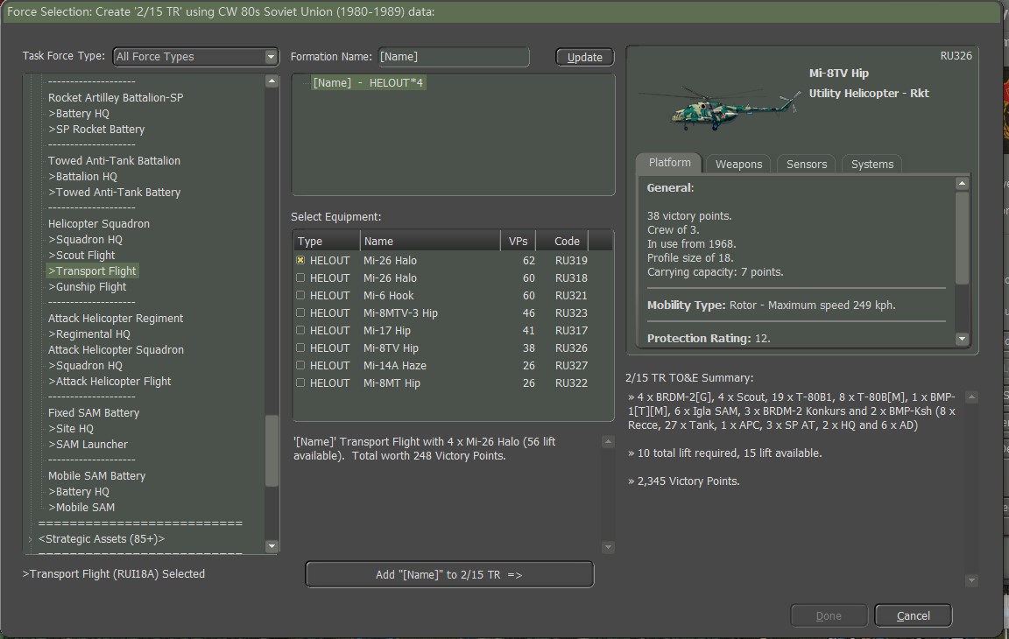Select >Towed Anti-Tank Battery item
Image resolution: width=1009 pixels, height=639 pixels.
click(x=115, y=193)
